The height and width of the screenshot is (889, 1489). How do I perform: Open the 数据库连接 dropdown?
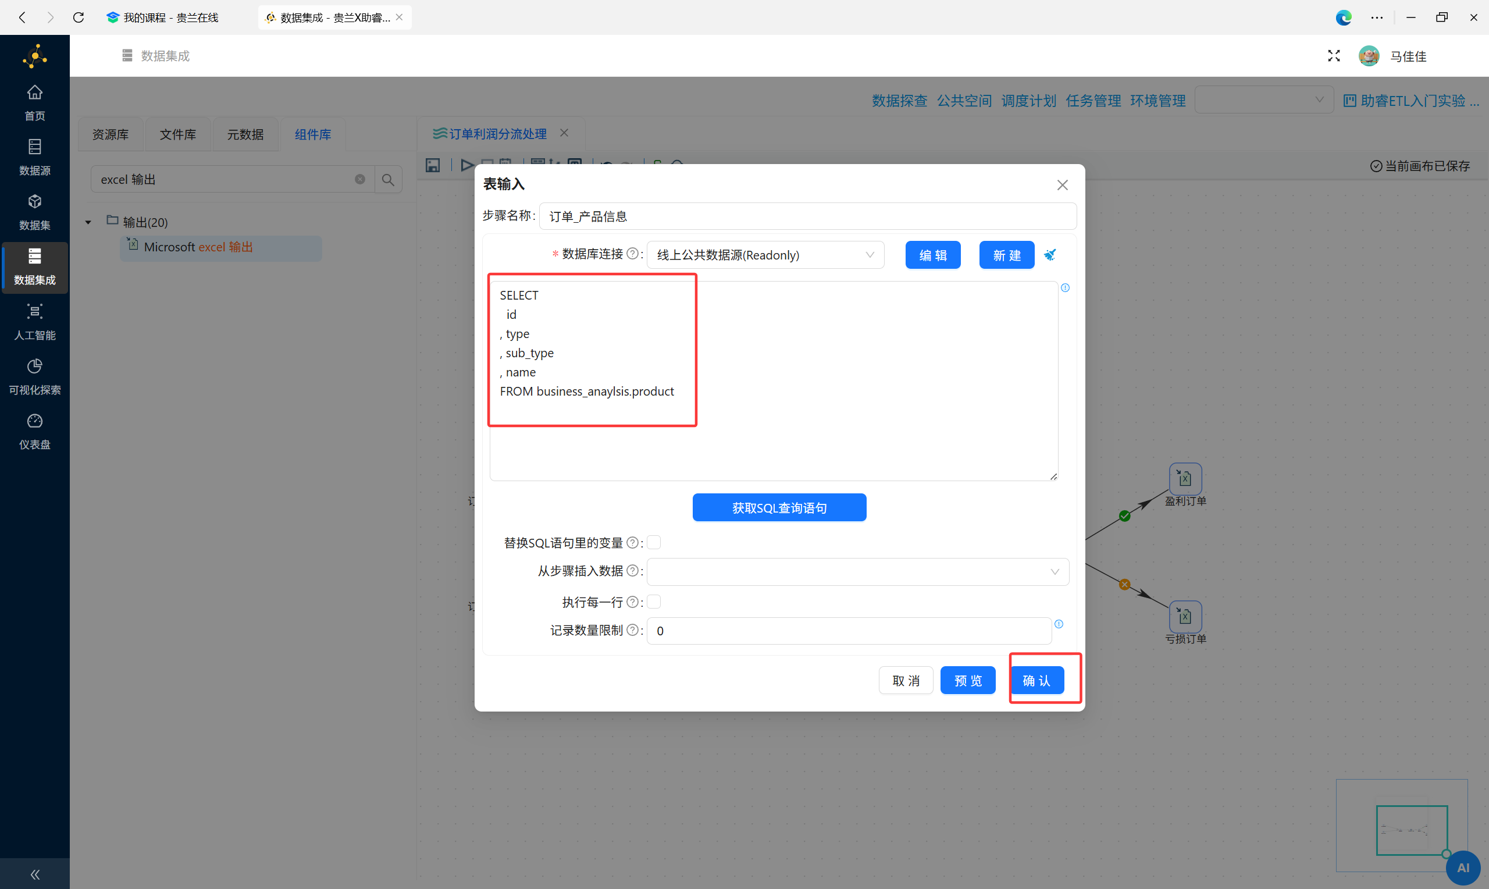coord(765,255)
